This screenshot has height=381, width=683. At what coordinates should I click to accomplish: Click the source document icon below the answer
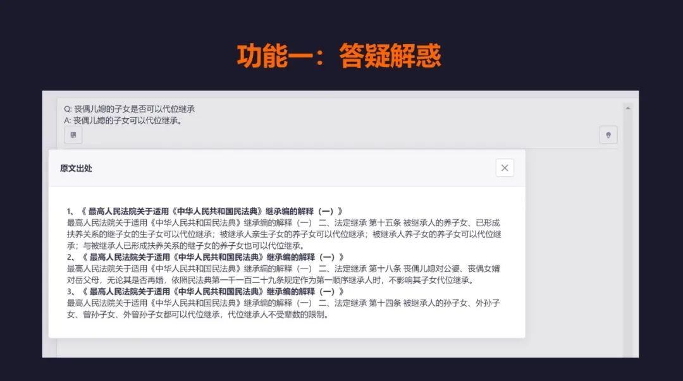pyautogui.click(x=73, y=135)
